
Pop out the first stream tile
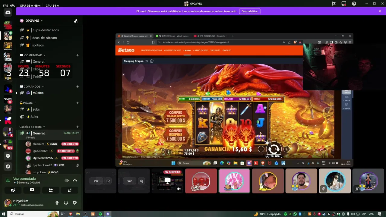coord(108,181)
